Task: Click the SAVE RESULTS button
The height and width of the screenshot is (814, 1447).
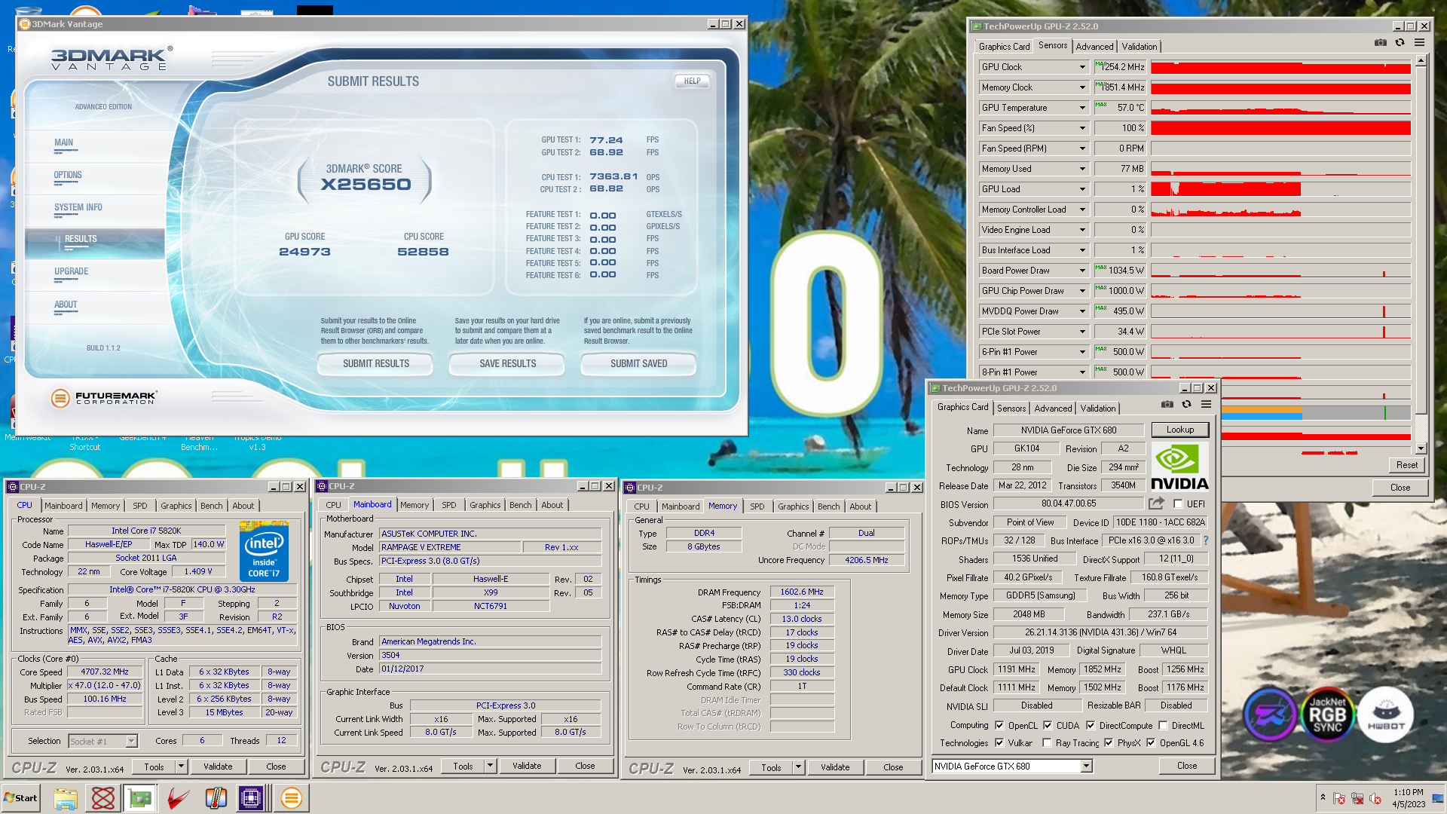Action: [x=507, y=364]
